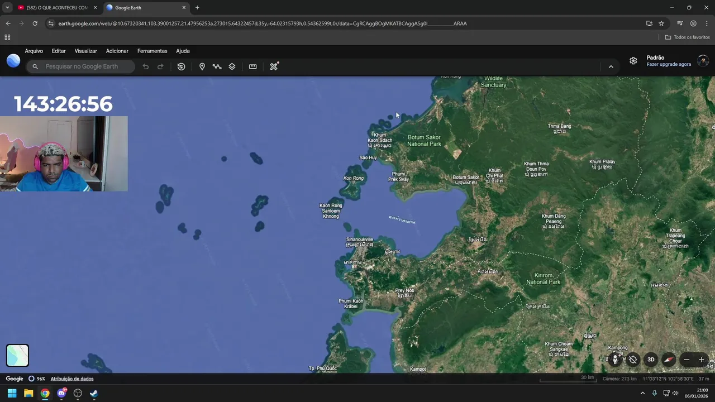Click the site information icon in address bar
This screenshot has width=715, height=402.
(x=51, y=23)
